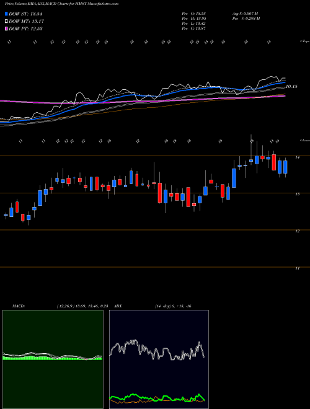Screen dimensions: 310x409
Task: Click the 'ADX' panel heading
Action: pos(118,306)
